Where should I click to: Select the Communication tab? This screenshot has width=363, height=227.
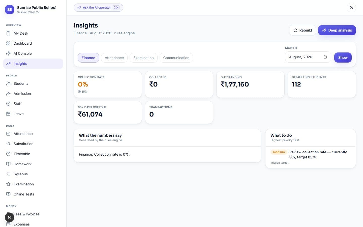(x=176, y=58)
